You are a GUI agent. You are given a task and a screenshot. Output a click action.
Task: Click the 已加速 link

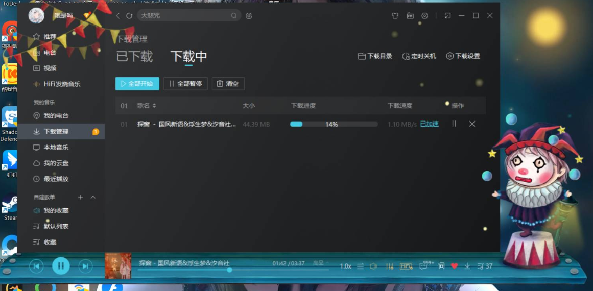tap(429, 124)
